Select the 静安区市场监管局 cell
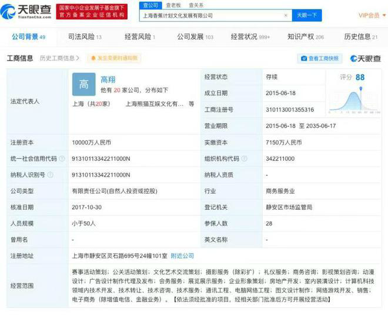The height and width of the screenshot is (316, 388). coord(289,207)
